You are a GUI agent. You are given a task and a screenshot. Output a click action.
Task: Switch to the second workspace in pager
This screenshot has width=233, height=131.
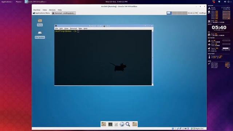[174, 13]
